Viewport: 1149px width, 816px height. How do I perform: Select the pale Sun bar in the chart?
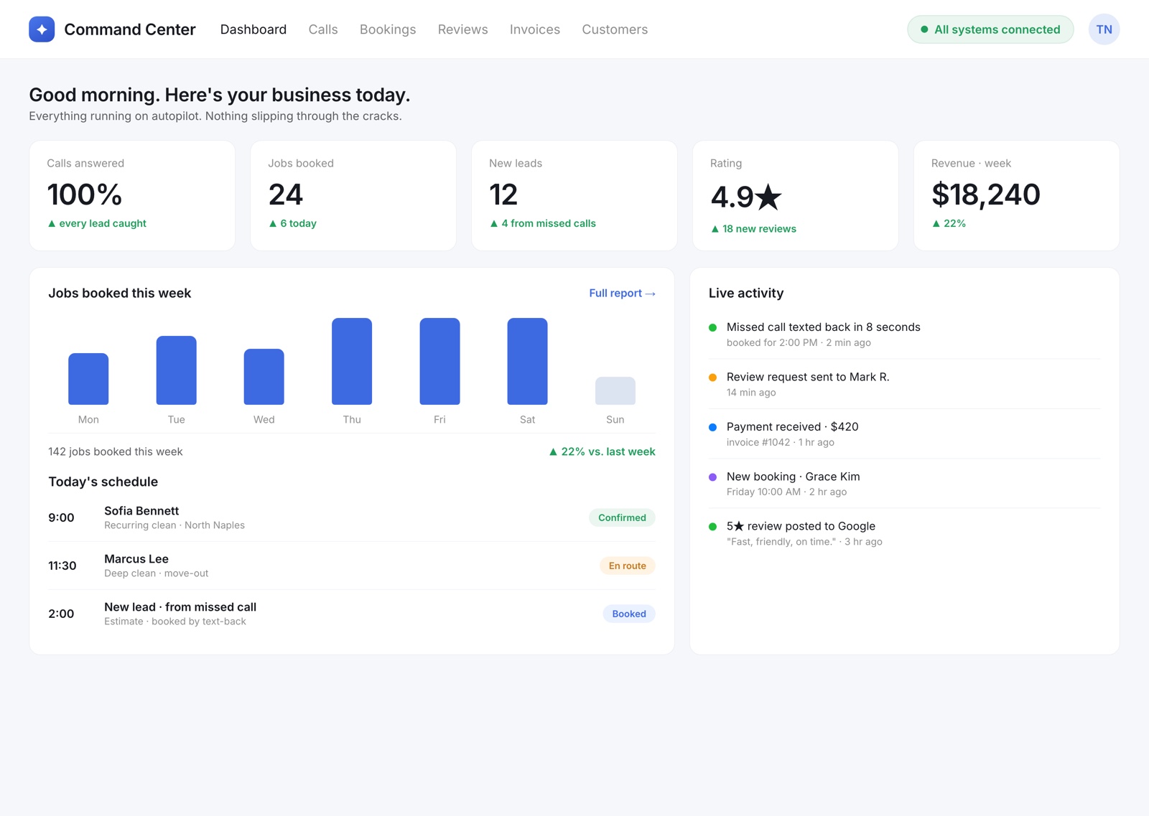615,391
